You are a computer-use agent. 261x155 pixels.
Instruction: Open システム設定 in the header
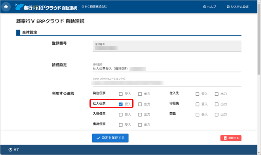(x=238, y=7)
